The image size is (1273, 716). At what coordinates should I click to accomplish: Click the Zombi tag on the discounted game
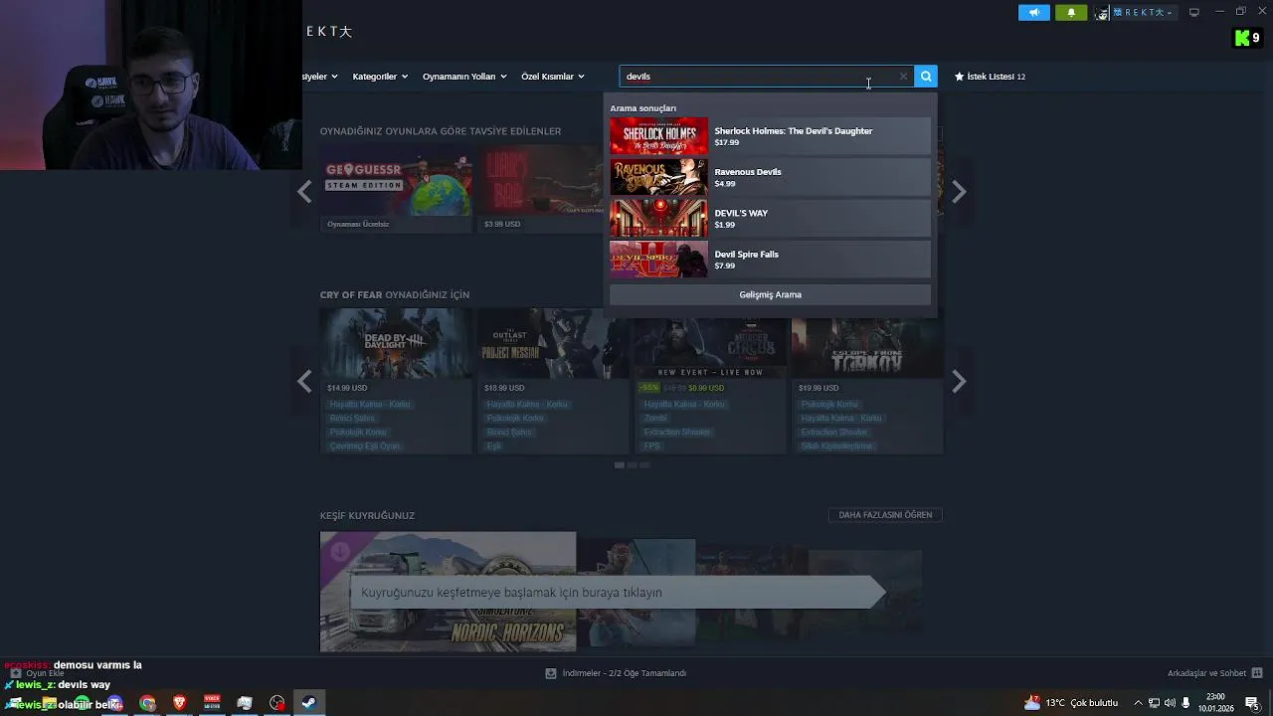(x=655, y=418)
